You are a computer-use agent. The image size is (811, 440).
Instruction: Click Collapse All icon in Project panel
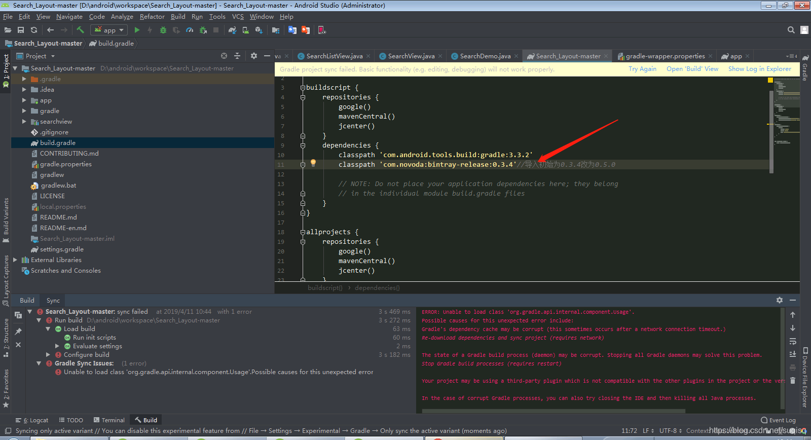(237, 56)
